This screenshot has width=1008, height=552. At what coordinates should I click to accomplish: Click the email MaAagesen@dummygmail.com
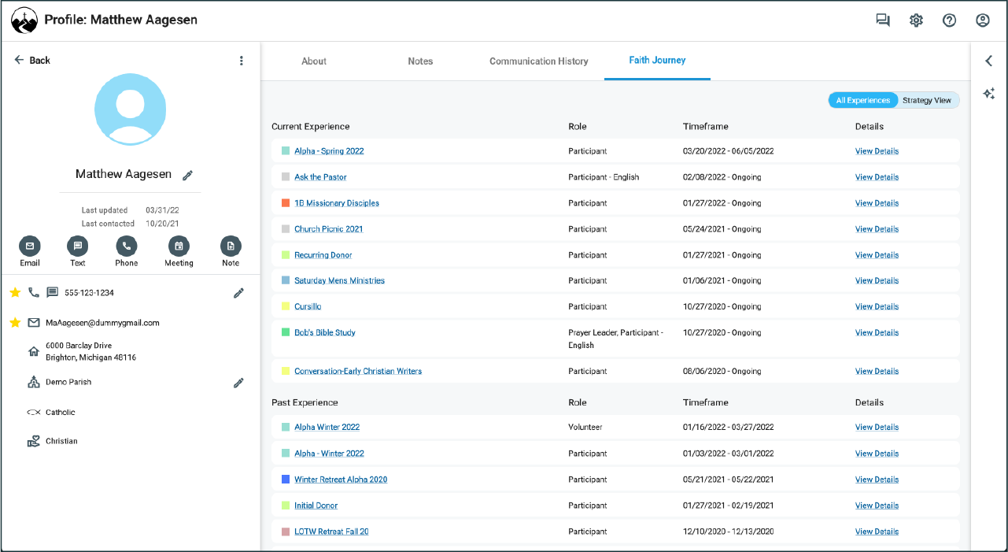point(102,323)
